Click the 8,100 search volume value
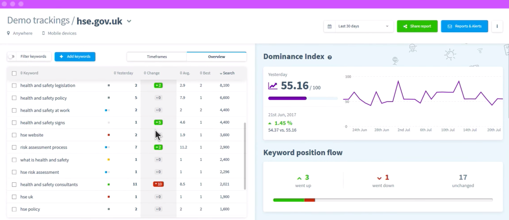 pyautogui.click(x=225, y=86)
